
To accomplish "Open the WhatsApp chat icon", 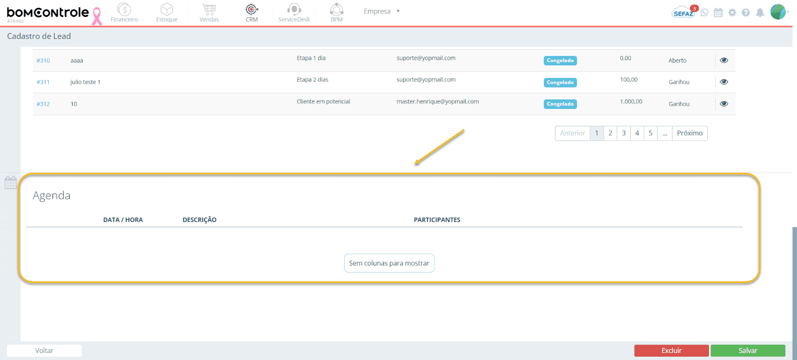I will pos(704,12).
